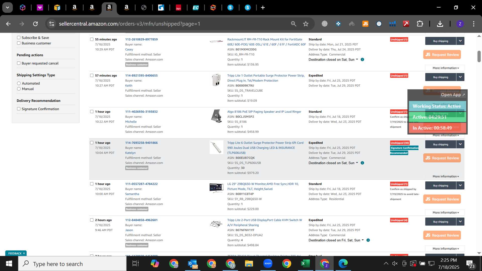
Task: Click the red arrow extension icon
Action: [406, 24]
